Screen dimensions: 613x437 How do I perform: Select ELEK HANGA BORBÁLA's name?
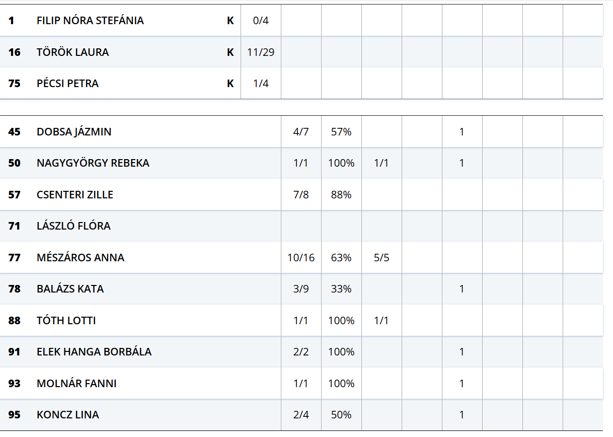(x=94, y=352)
